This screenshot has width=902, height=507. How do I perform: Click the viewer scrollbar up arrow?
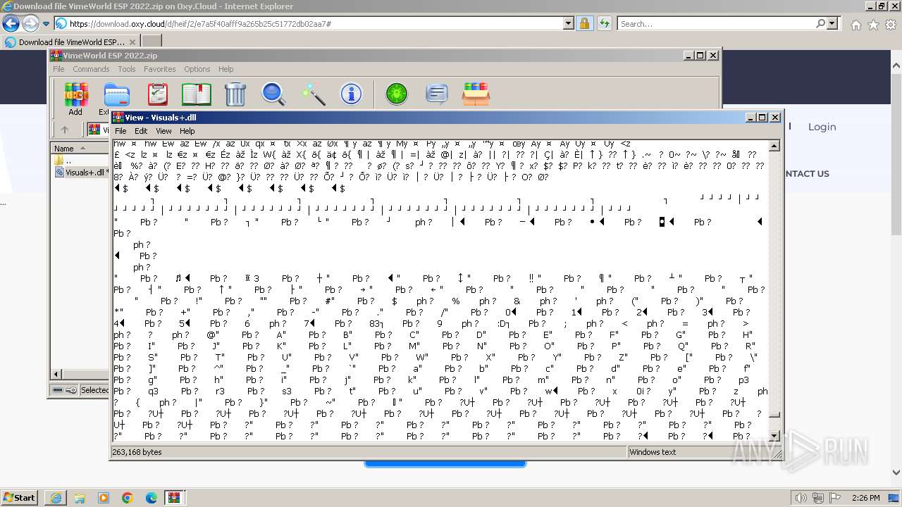[774, 146]
